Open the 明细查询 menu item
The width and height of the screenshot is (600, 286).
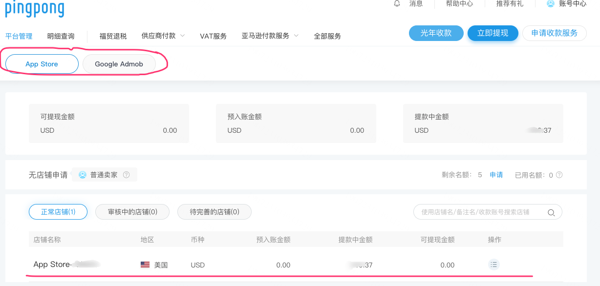61,36
